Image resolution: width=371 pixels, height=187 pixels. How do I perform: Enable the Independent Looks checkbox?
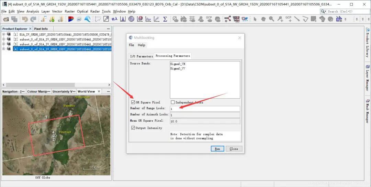click(173, 102)
